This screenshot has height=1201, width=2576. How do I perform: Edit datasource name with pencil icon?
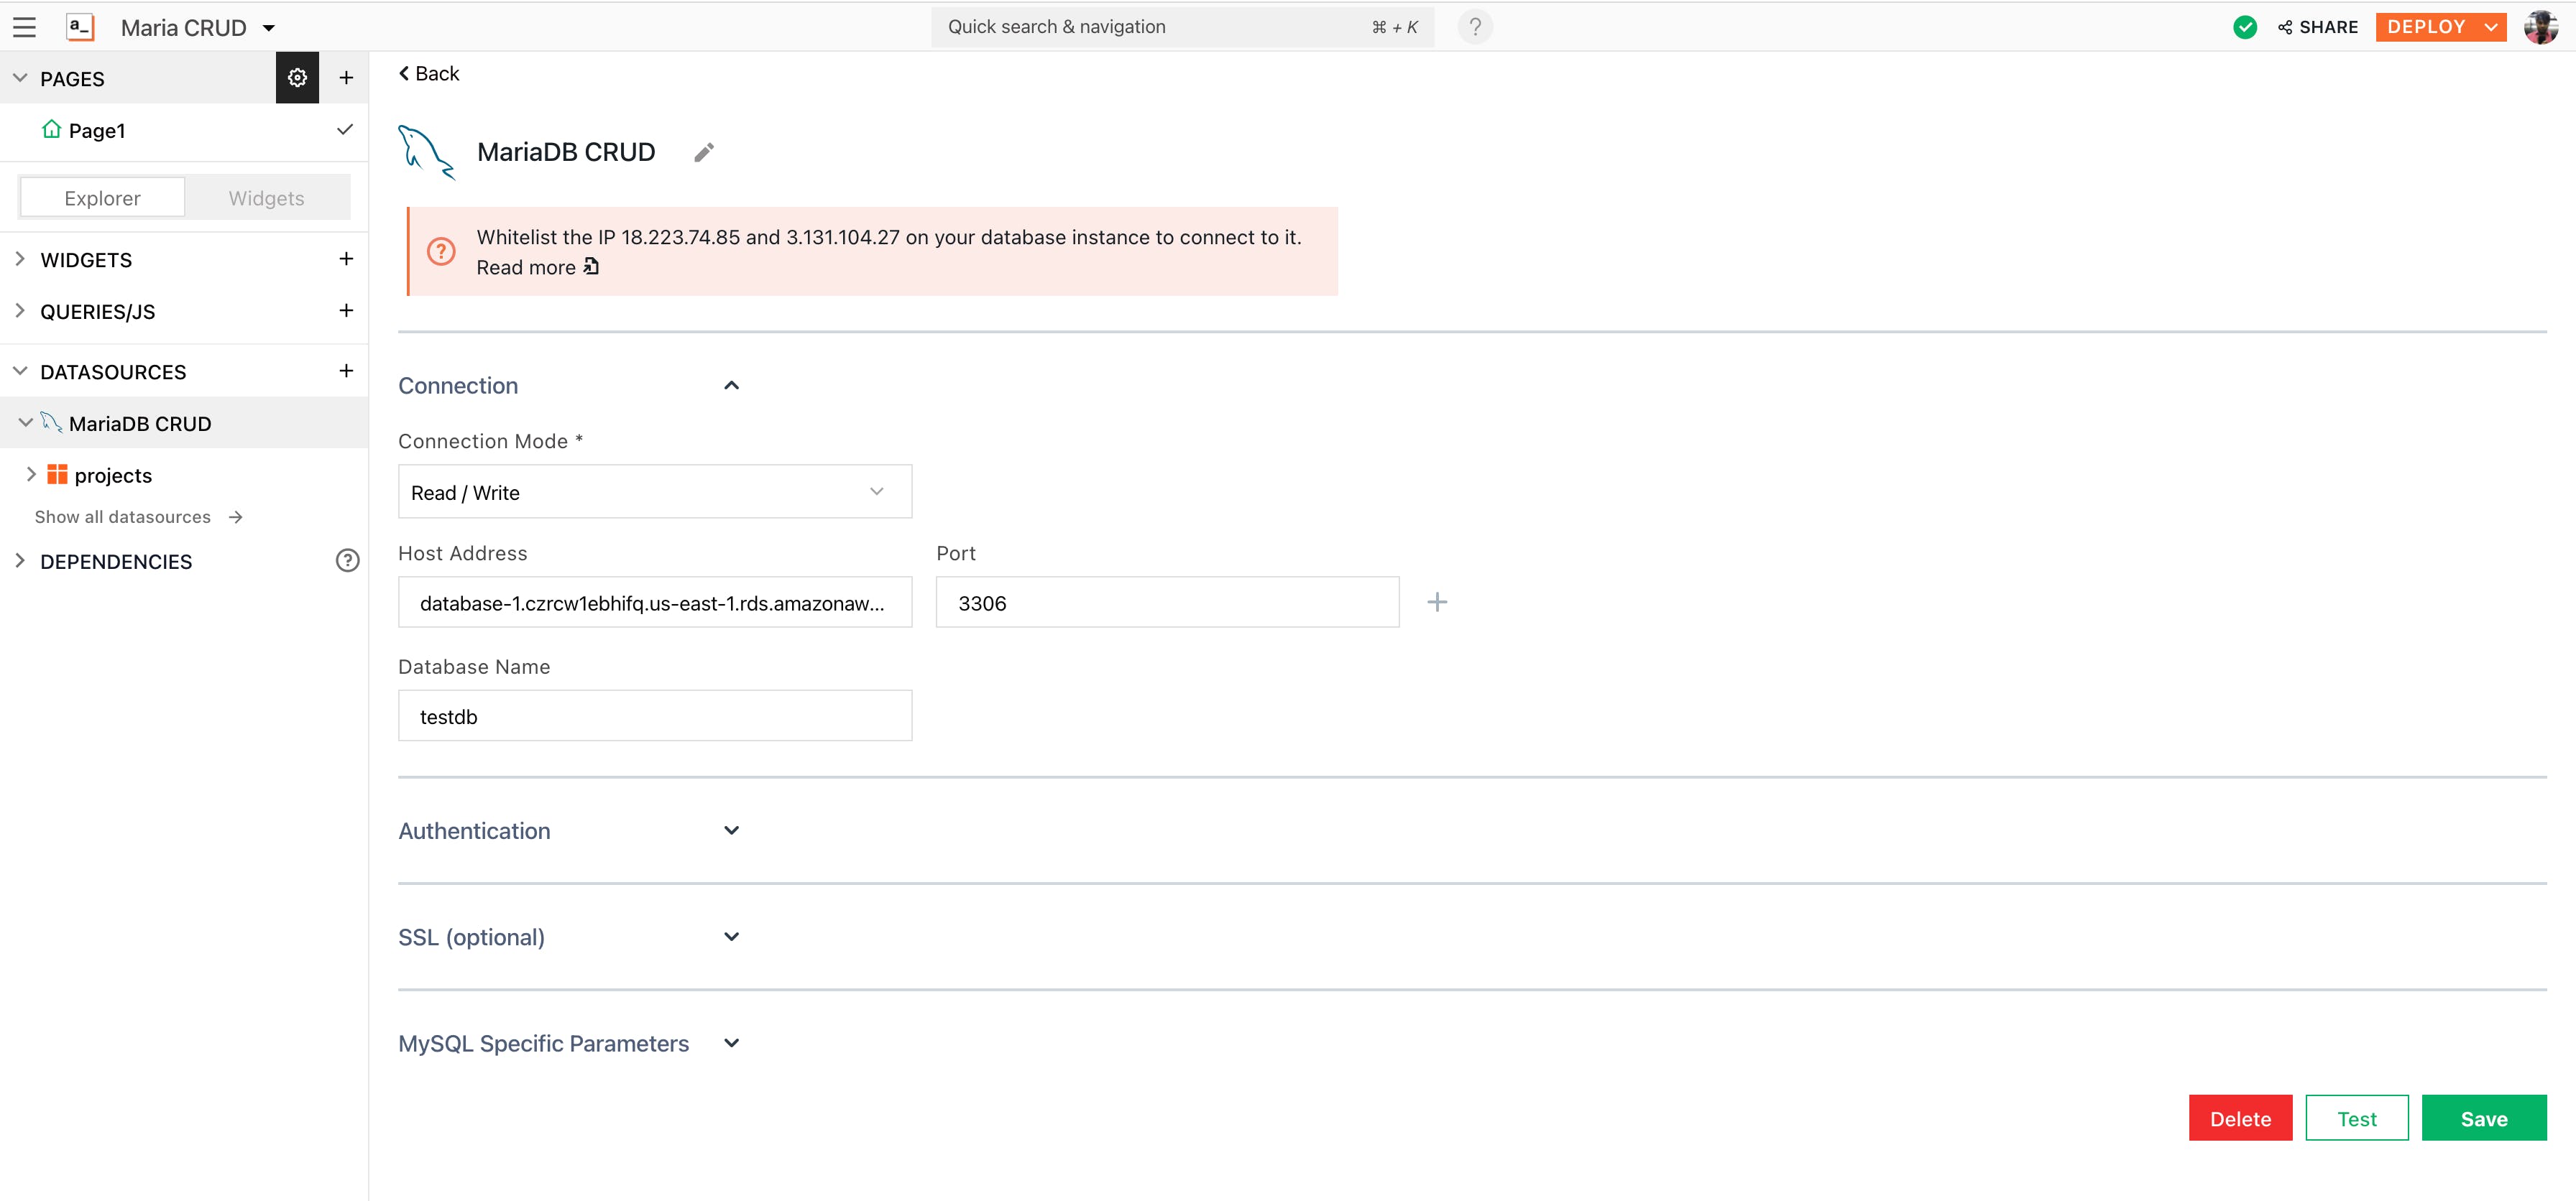(704, 152)
